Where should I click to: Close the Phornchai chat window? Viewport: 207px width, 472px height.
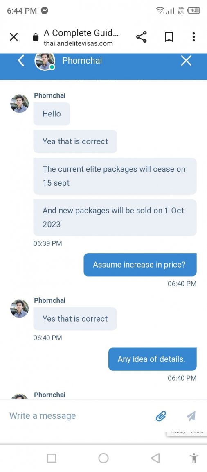pyautogui.click(x=186, y=61)
